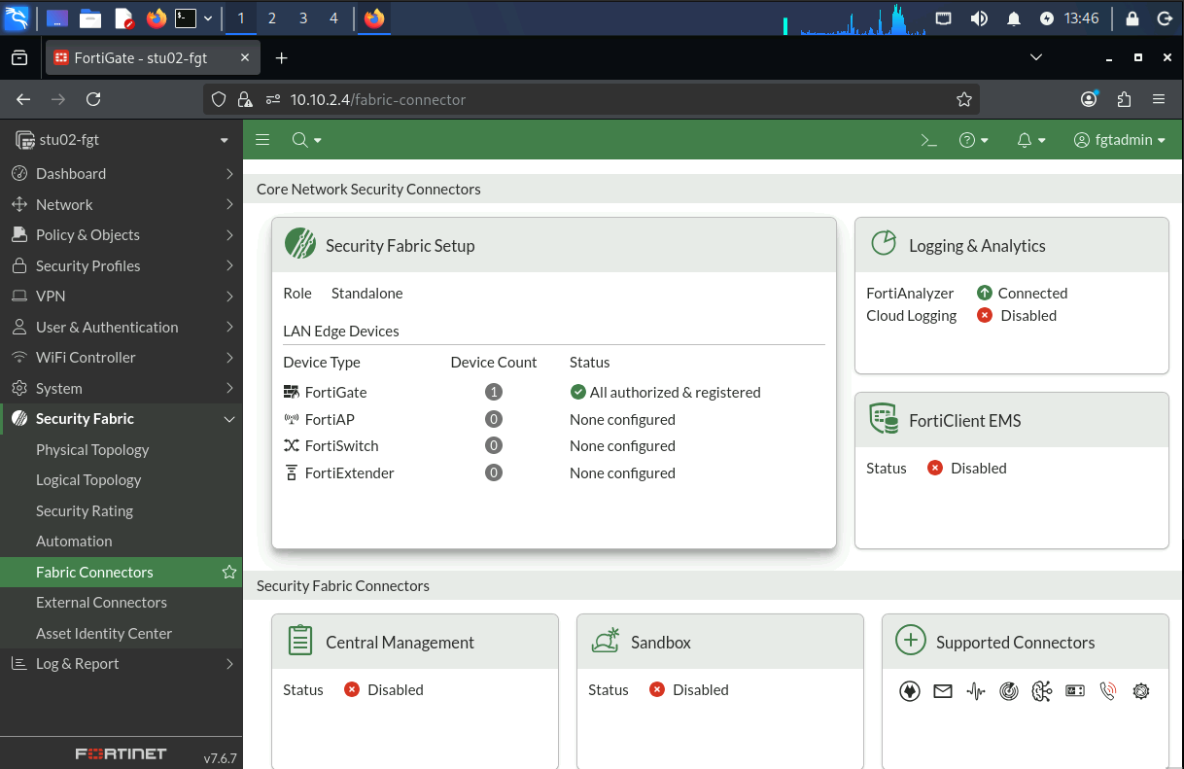Click 'All authorized & registered' status text

[x=675, y=392]
